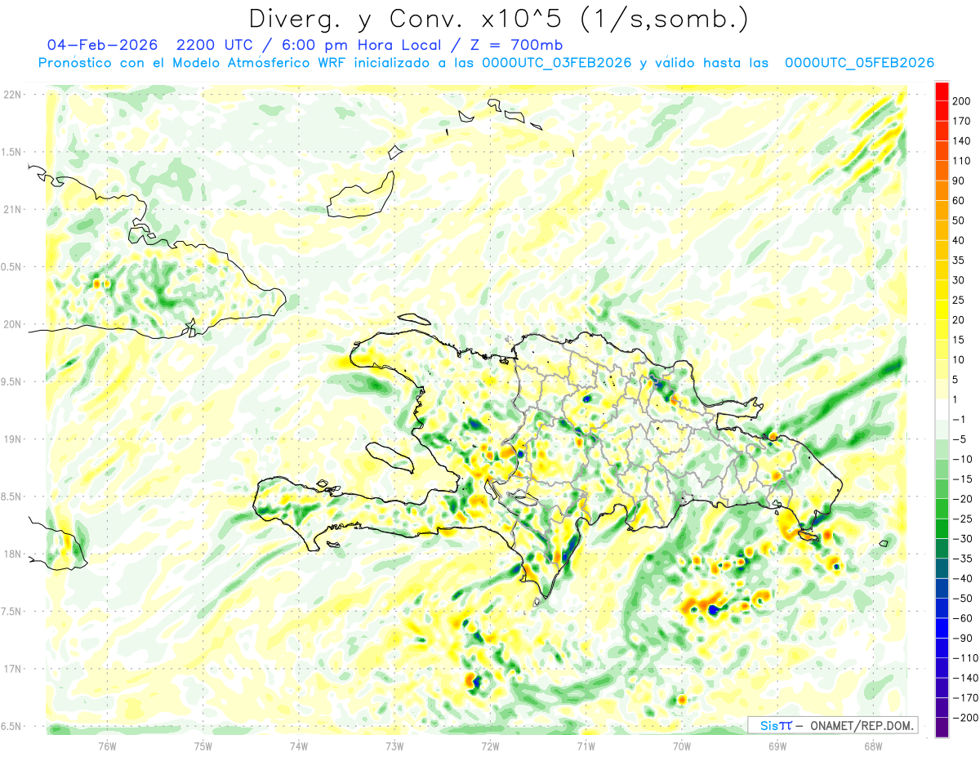
Task: Click the 50 color bar label
Action: [959, 220]
